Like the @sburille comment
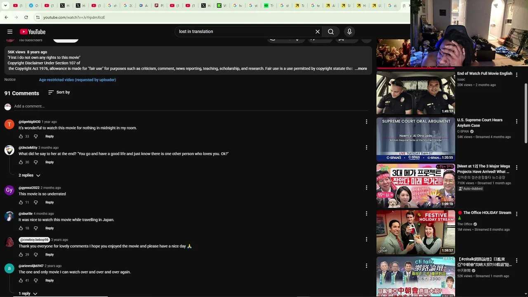528x297 pixels. tap(21, 229)
